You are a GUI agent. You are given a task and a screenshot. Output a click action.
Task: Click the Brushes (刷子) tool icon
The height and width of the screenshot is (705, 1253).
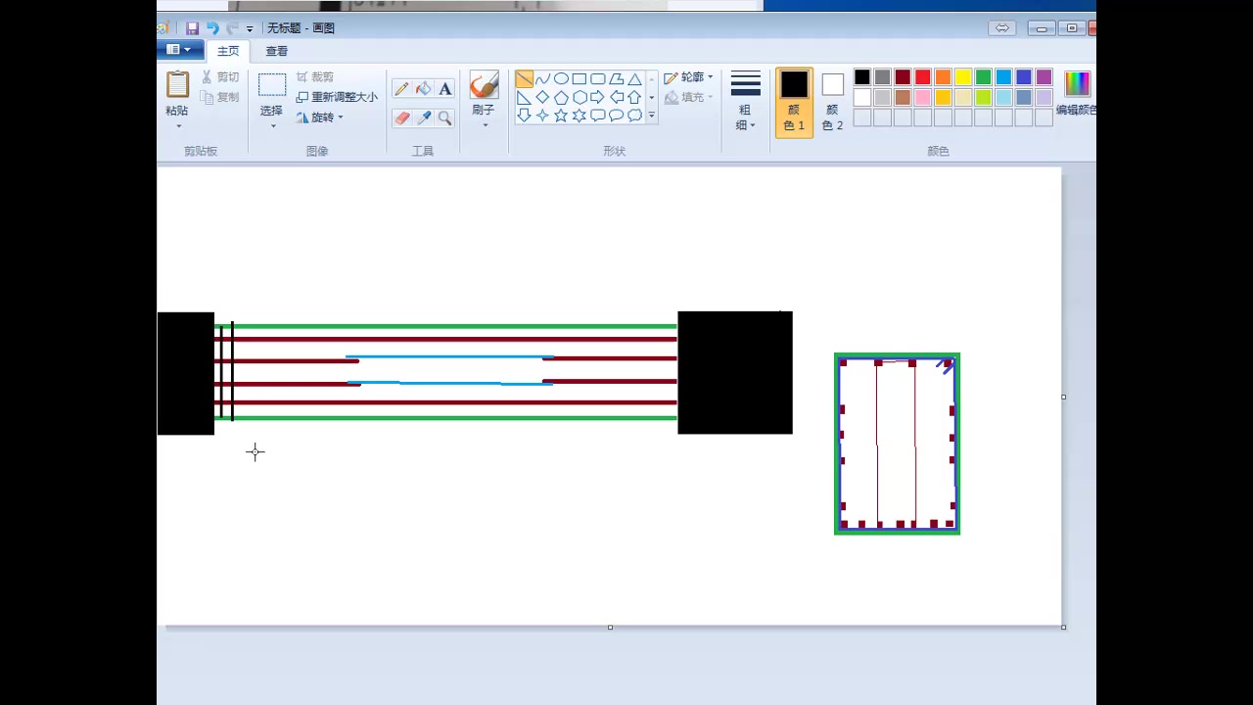484,85
